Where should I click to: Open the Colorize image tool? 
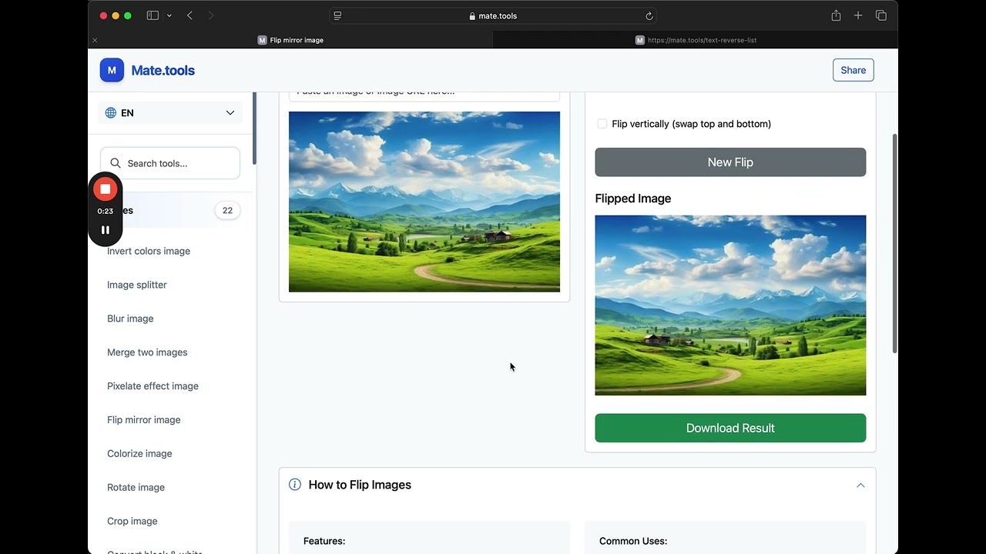click(x=139, y=454)
